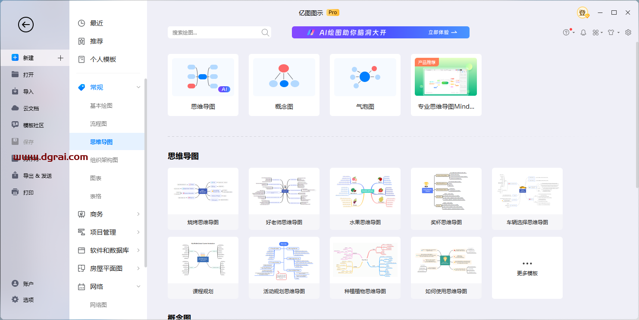
Task: Click the 导入 import icon
Action: click(x=15, y=91)
